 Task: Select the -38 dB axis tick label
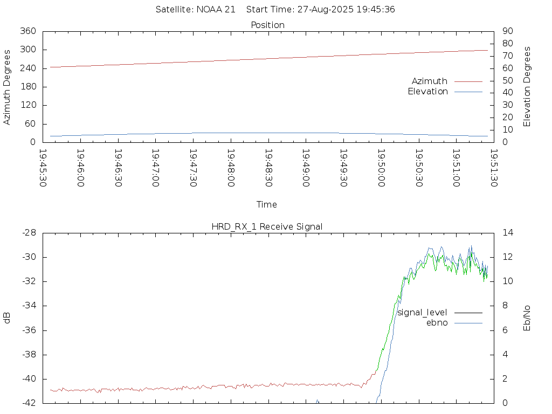(x=29, y=355)
